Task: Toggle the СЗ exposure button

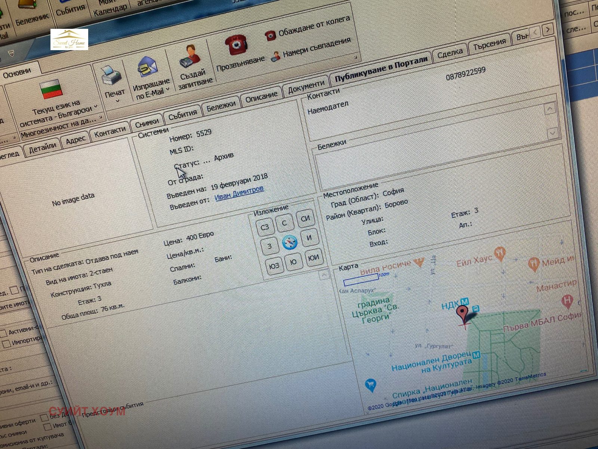Action: [265, 227]
